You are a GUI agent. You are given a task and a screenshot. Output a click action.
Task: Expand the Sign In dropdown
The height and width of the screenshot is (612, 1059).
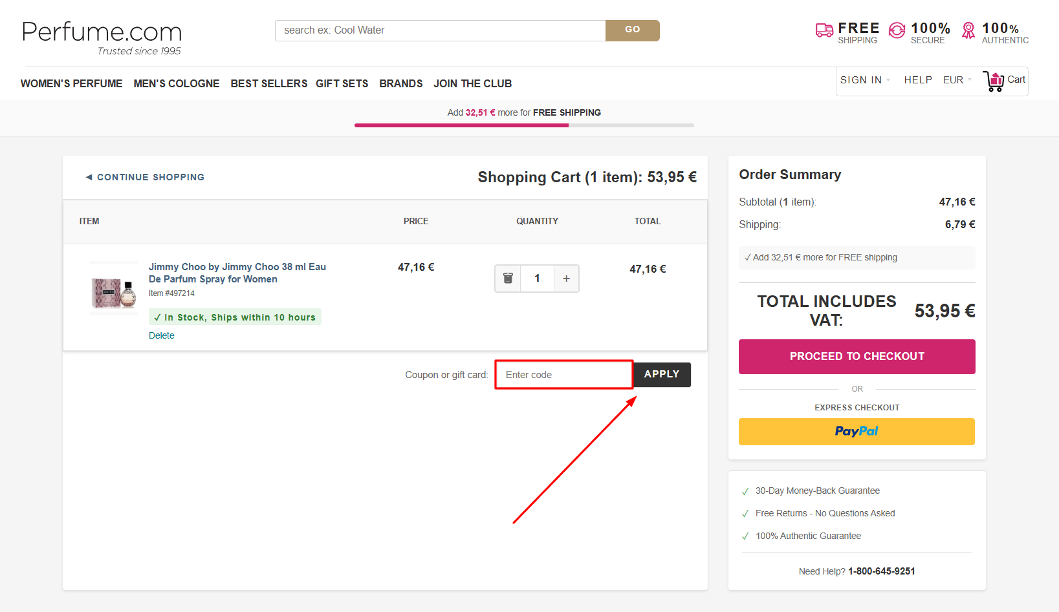[x=865, y=80]
